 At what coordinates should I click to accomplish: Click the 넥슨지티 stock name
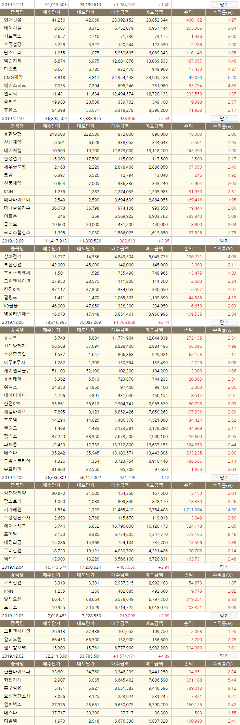point(12,61)
